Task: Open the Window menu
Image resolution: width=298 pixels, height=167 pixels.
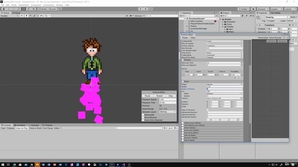Action: 60,5
